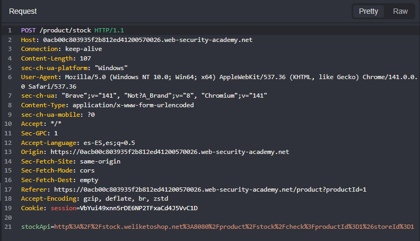Click the "Windows" sec-ch-ua-platform value
Viewport: 420px width, 241px height.
pyautogui.click(x=110, y=68)
